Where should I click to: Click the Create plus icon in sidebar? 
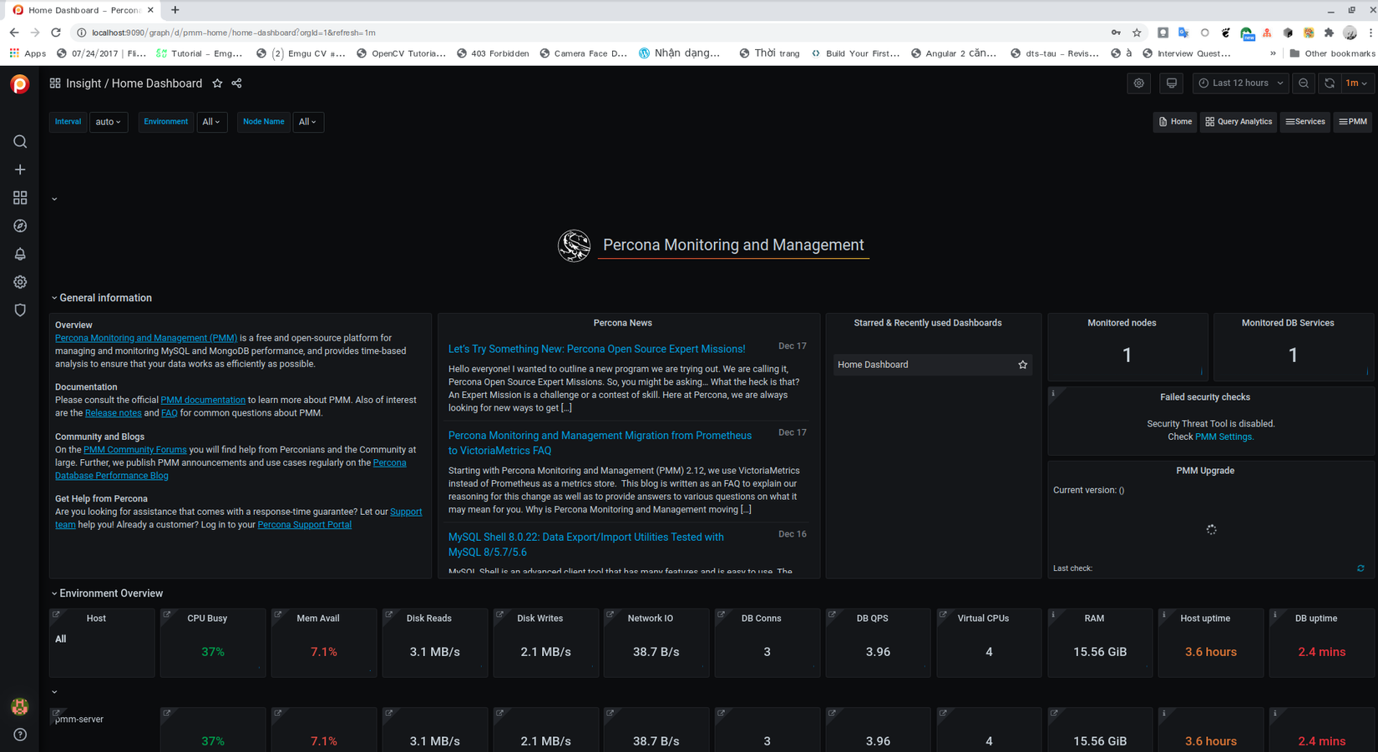[20, 169]
